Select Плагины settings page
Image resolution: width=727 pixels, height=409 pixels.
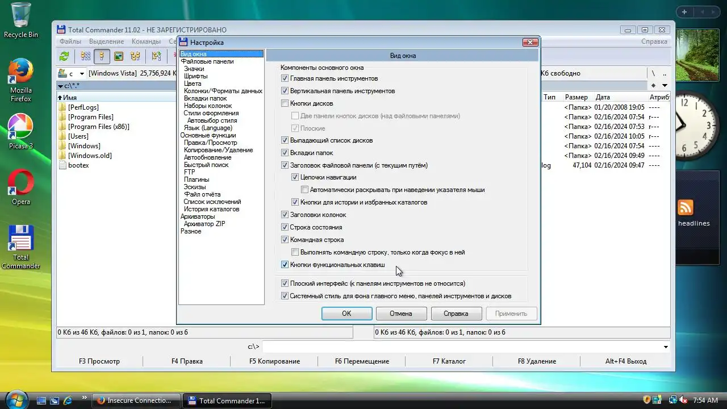point(197,180)
